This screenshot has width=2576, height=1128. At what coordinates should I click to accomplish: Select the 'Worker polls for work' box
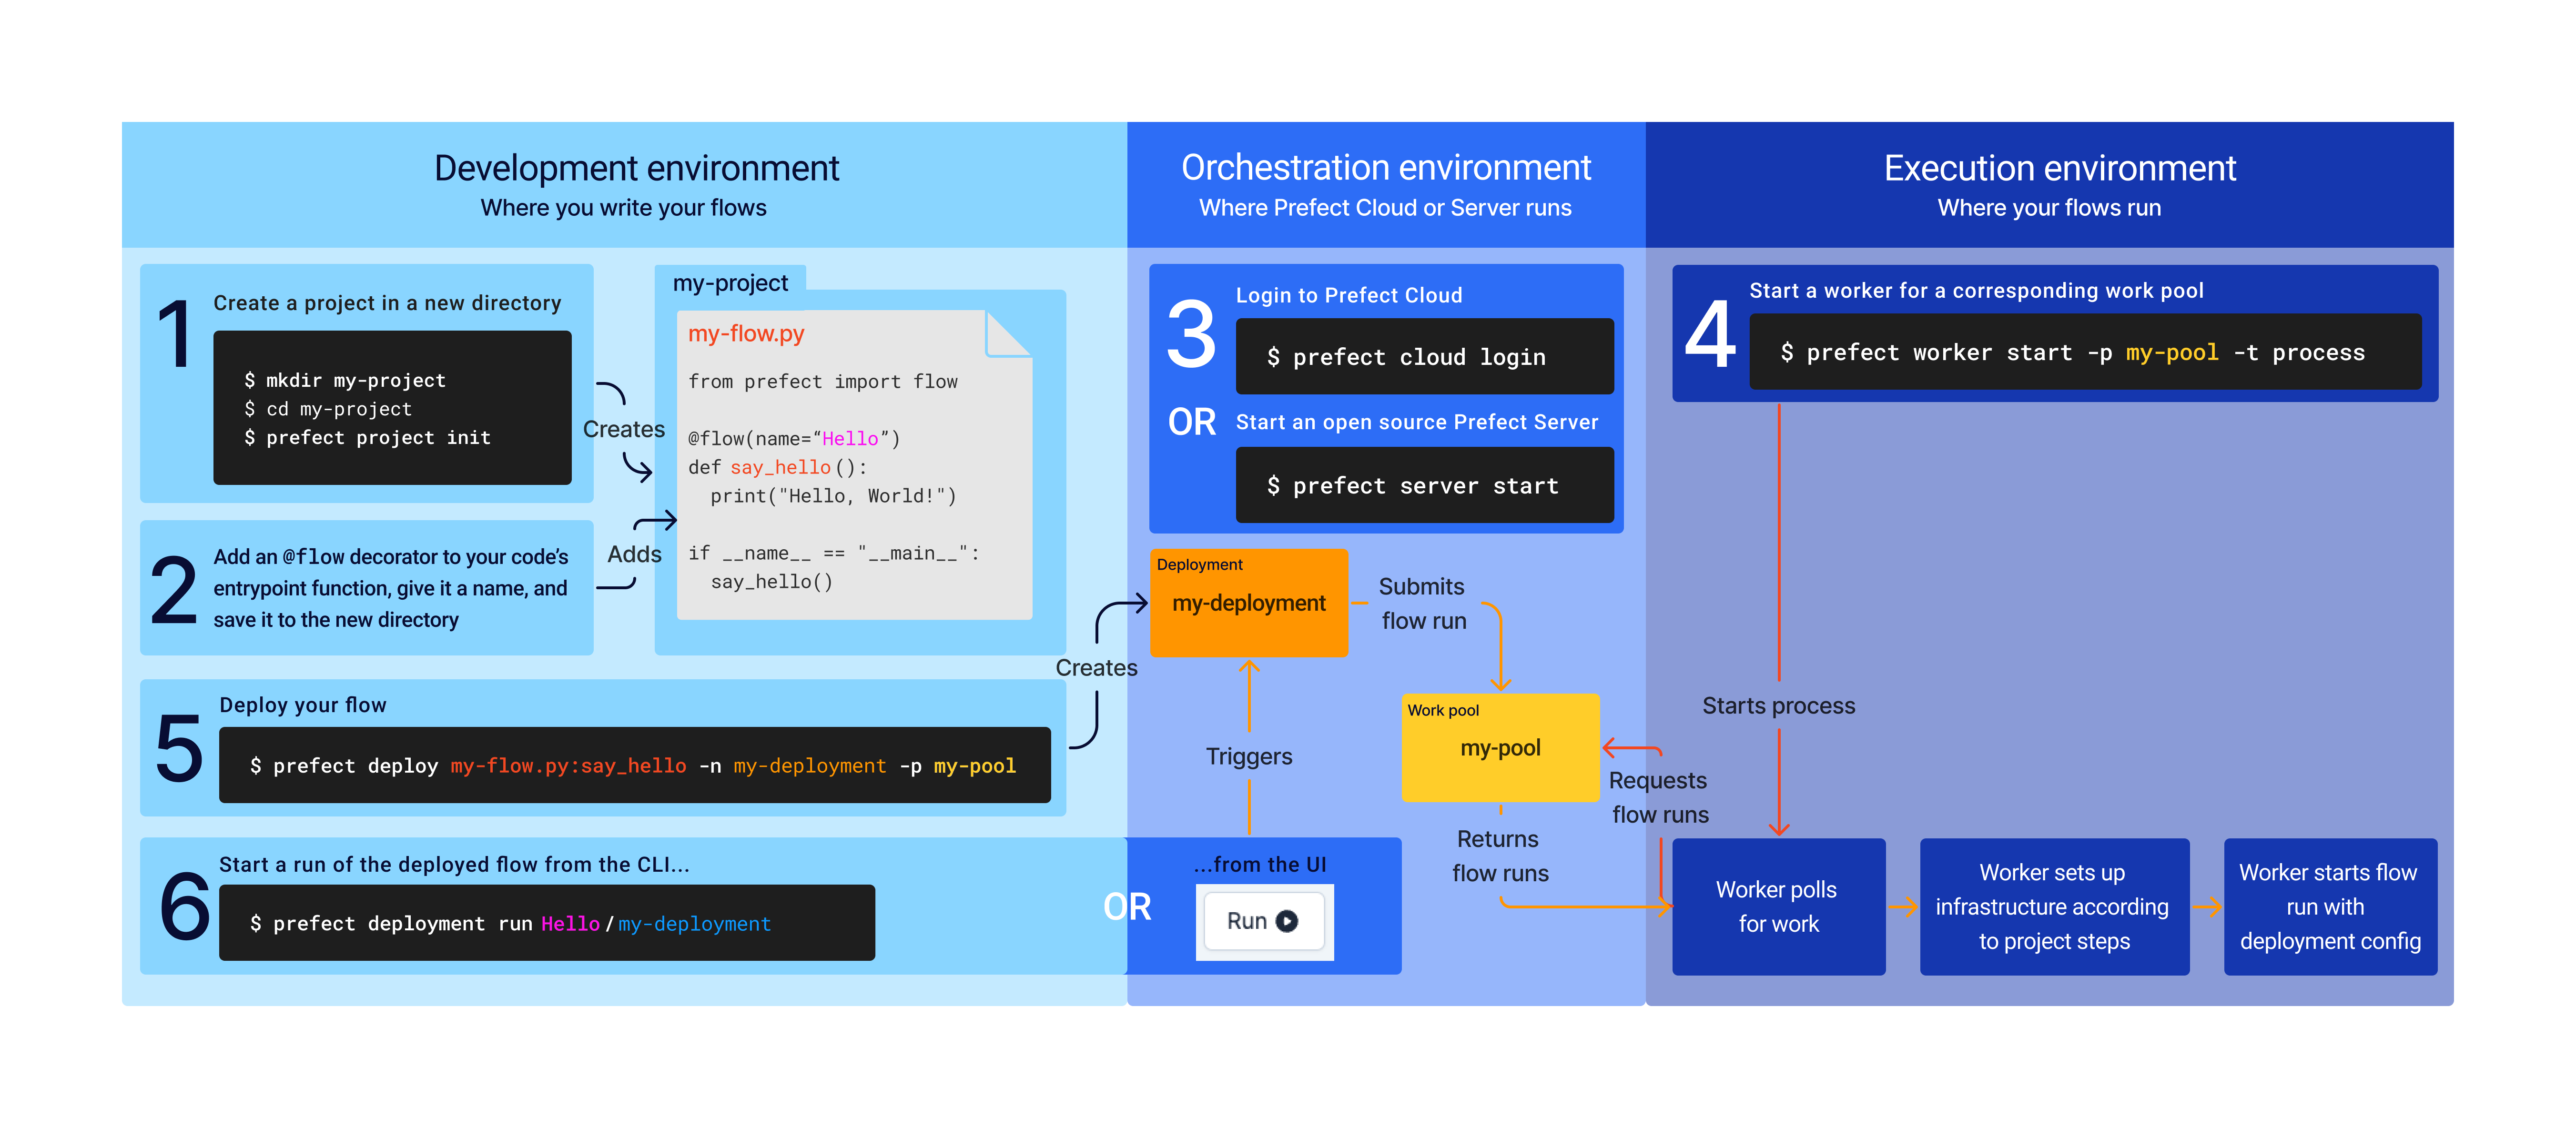(x=1778, y=906)
